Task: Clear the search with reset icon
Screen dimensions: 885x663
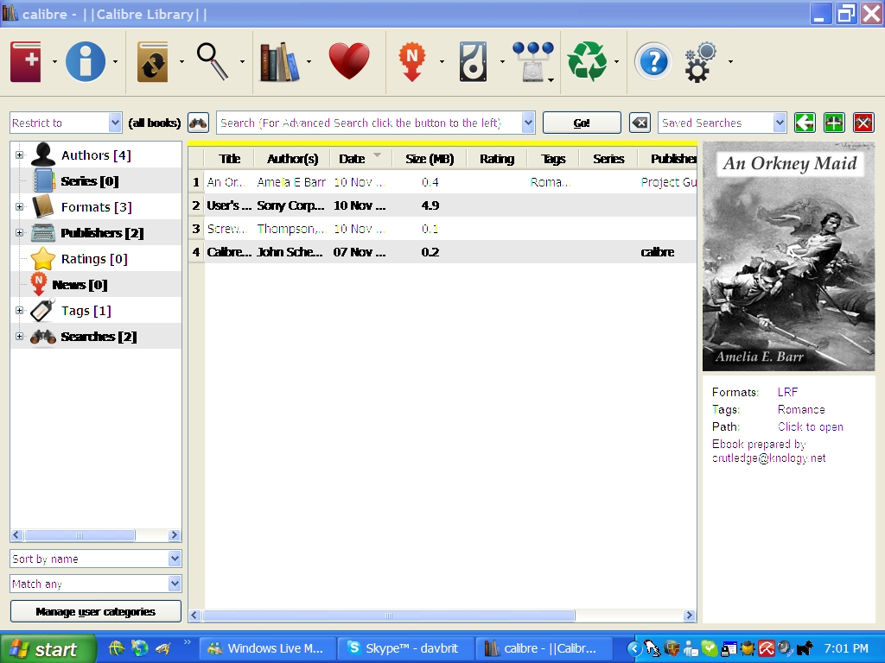Action: [x=640, y=123]
